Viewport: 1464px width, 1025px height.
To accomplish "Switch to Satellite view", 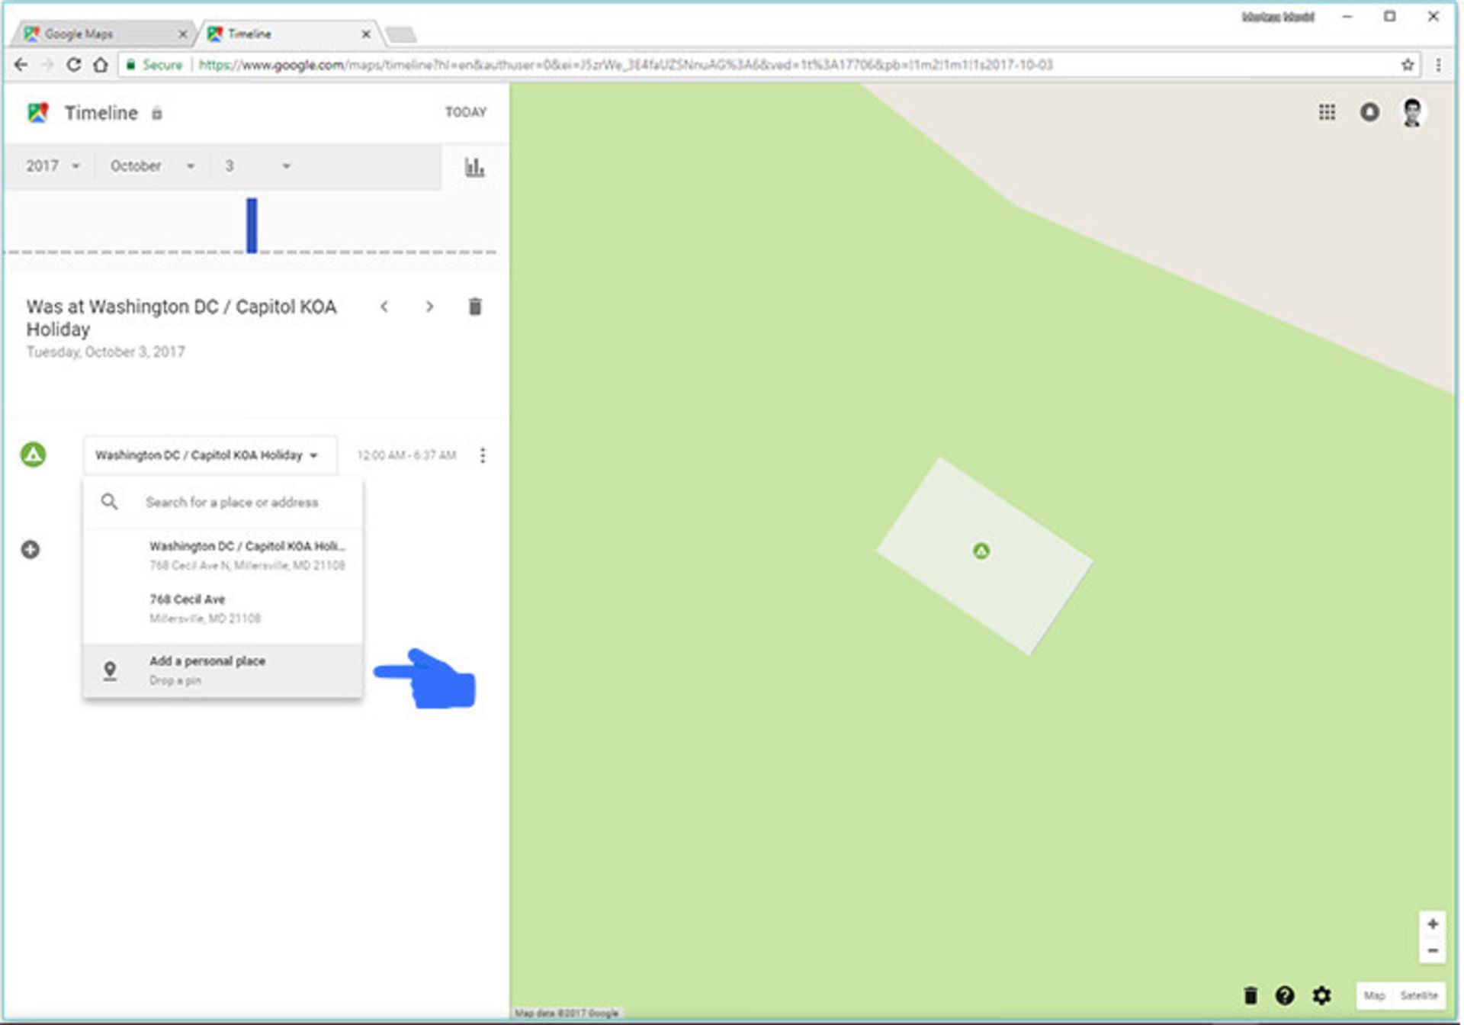I will tap(1418, 995).
